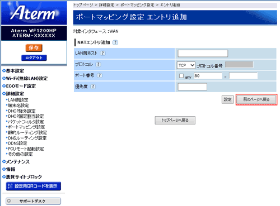The image size is (280, 206).
Task: Click the end port number field
Action: 244,76
